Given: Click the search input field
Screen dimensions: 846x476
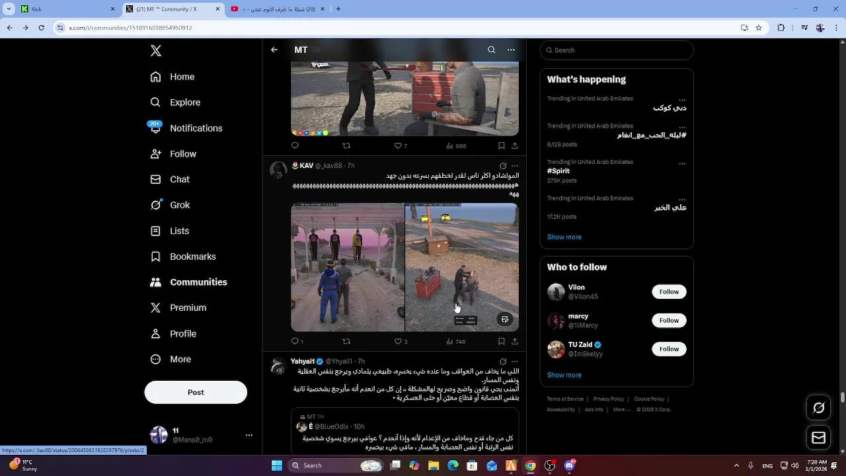Looking at the screenshot, I should [617, 50].
